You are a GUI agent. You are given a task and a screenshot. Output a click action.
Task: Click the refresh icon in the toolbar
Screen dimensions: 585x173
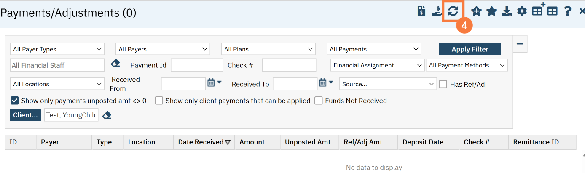[x=453, y=11]
